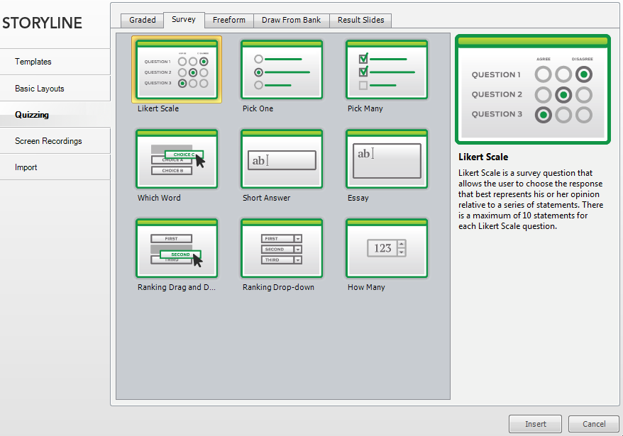Stay on the Survey tab
This screenshot has width=623, height=436.
pyautogui.click(x=184, y=19)
